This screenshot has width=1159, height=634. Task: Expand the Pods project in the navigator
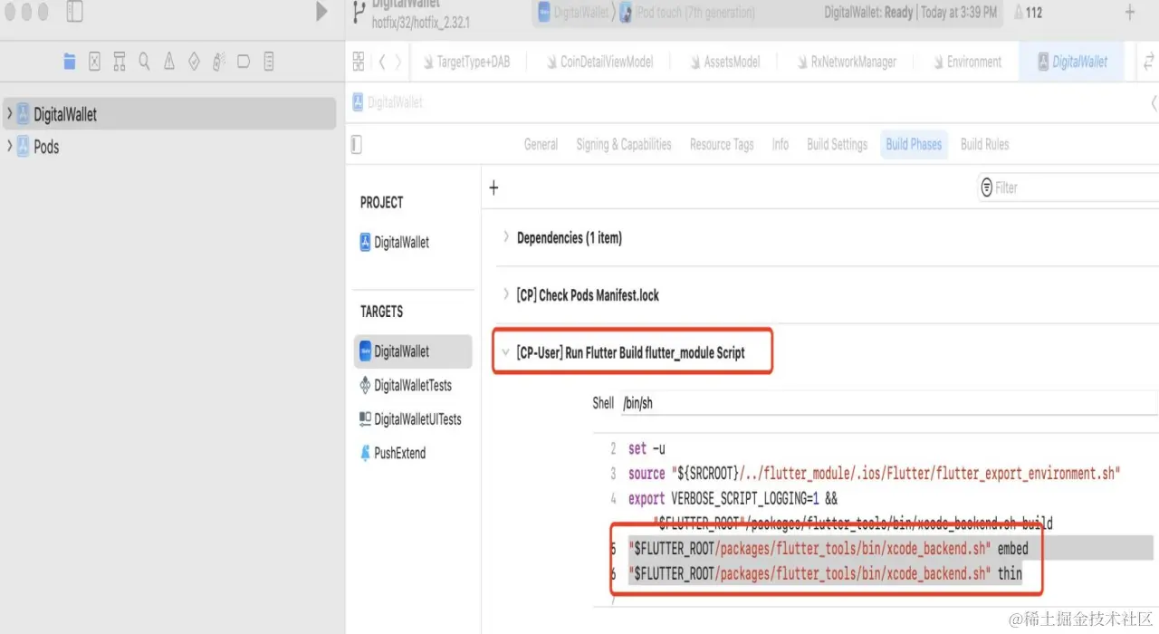point(9,146)
